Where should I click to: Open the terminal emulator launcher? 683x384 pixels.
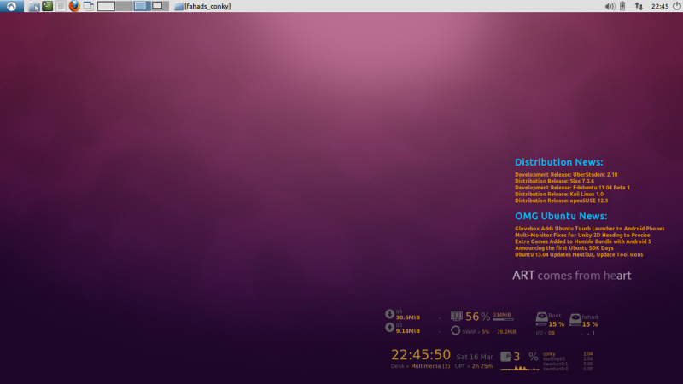click(x=48, y=6)
